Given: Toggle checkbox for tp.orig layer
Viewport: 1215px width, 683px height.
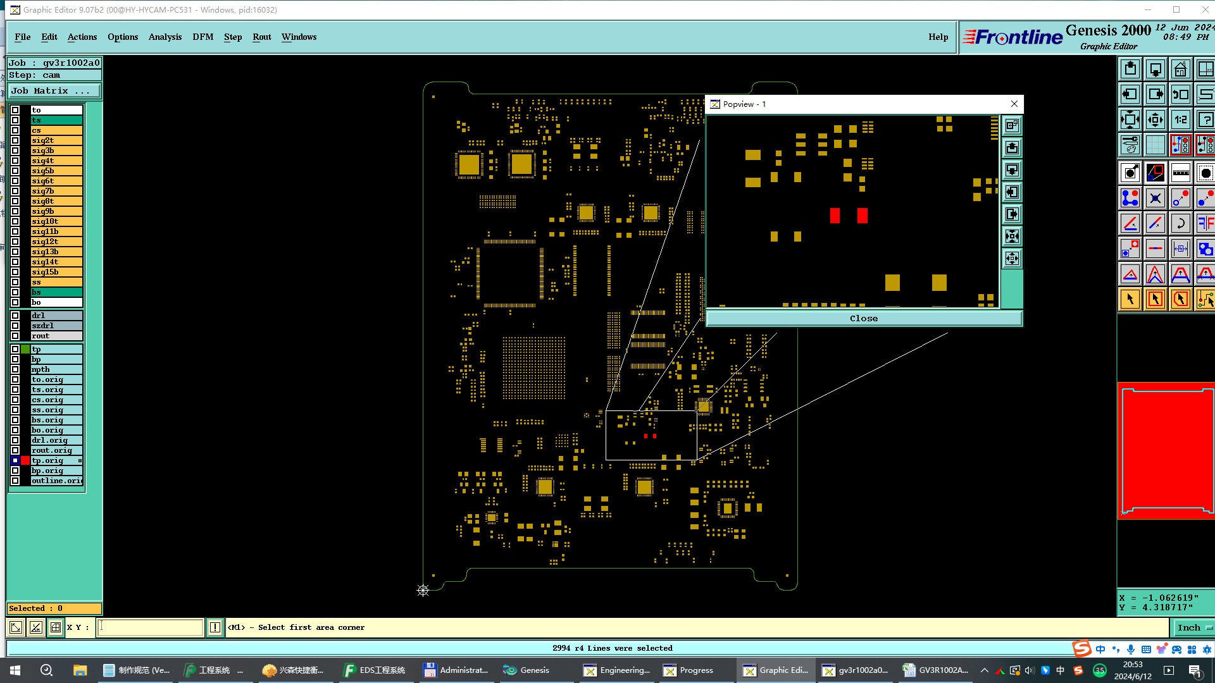Looking at the screenshot, I should 15,460.
